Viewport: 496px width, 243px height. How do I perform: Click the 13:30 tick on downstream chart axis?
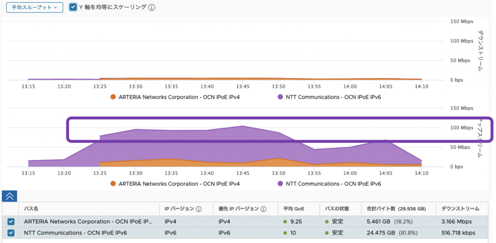tap(136, 86)
